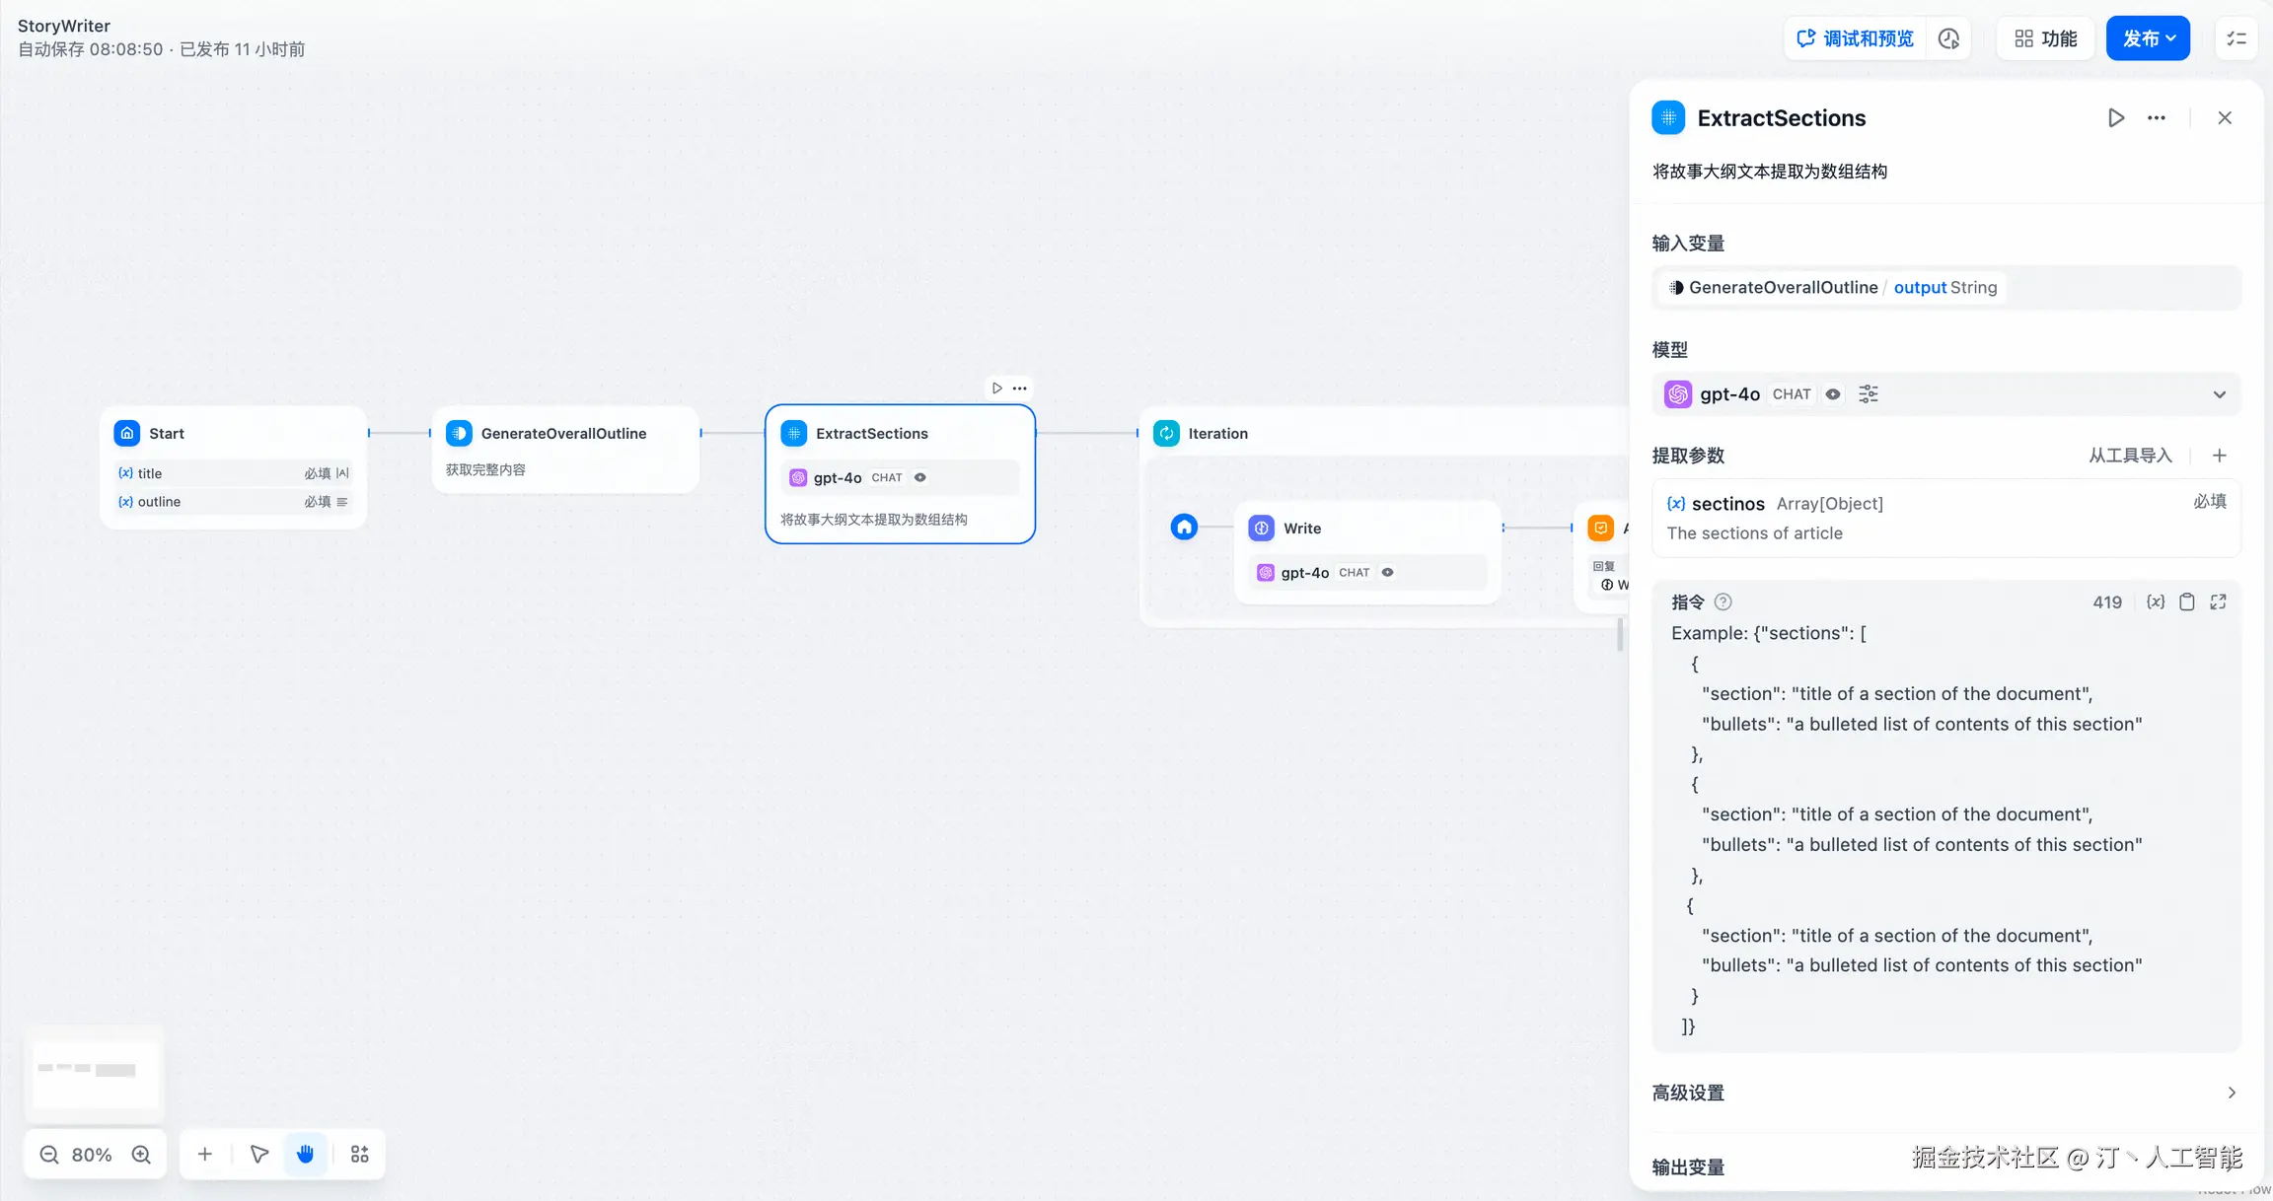The width and height of the screenshot is (2273, 1201).
Task: Click the 调试和预览 debug and preview button
Action: click(x=1855, y=37)
